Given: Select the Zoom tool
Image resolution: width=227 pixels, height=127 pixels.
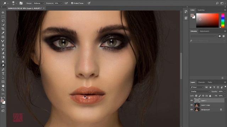Looking at the screenshot, I should click(3, 90).
